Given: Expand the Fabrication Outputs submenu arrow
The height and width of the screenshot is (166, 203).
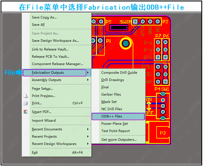Looking at the screenshot, I should 88,73.
